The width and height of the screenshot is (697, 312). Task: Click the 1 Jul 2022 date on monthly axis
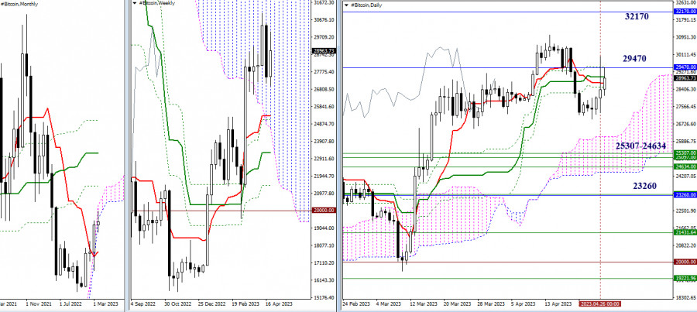pos(73,304)
